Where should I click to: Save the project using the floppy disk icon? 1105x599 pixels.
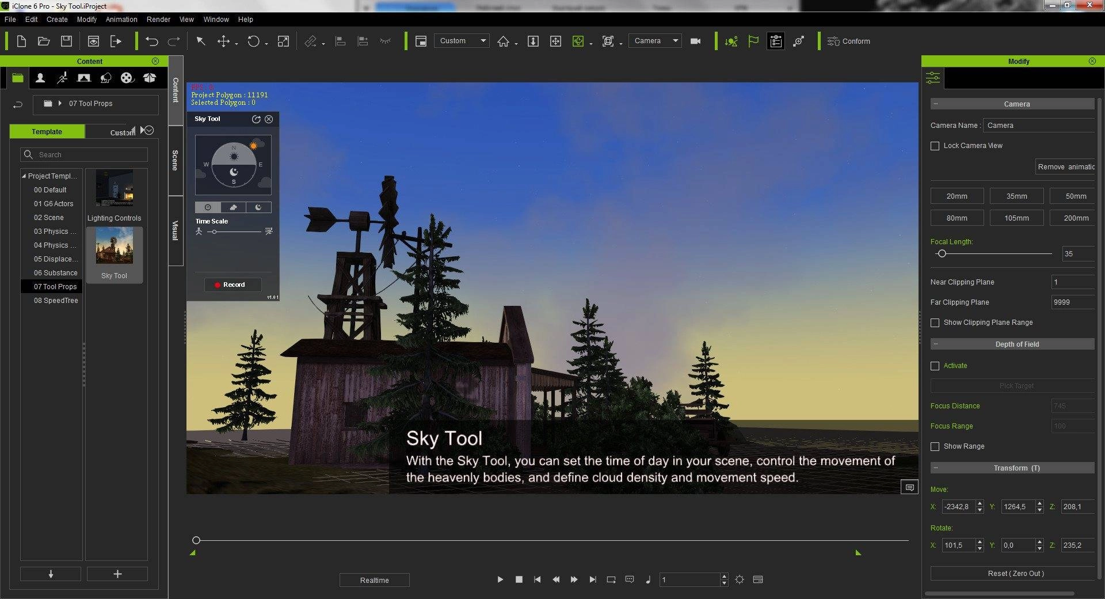[x=67, y=41]
